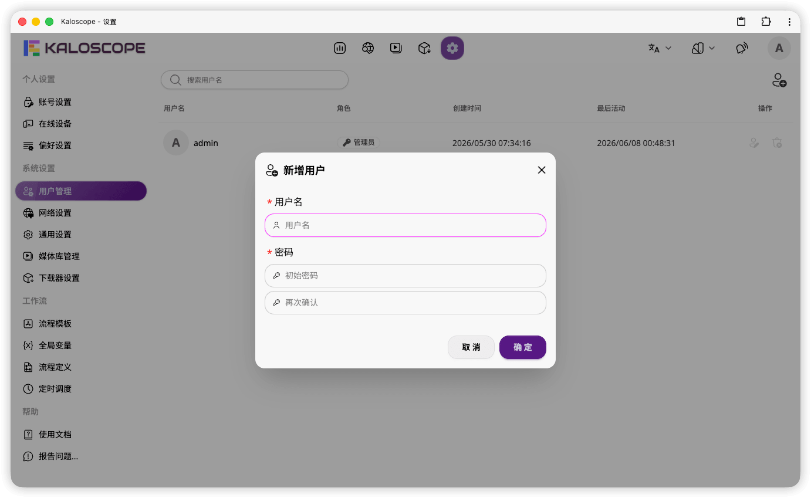Open the media discovery globe icon
Screen dimensions: 811x498
coord(368,48)
